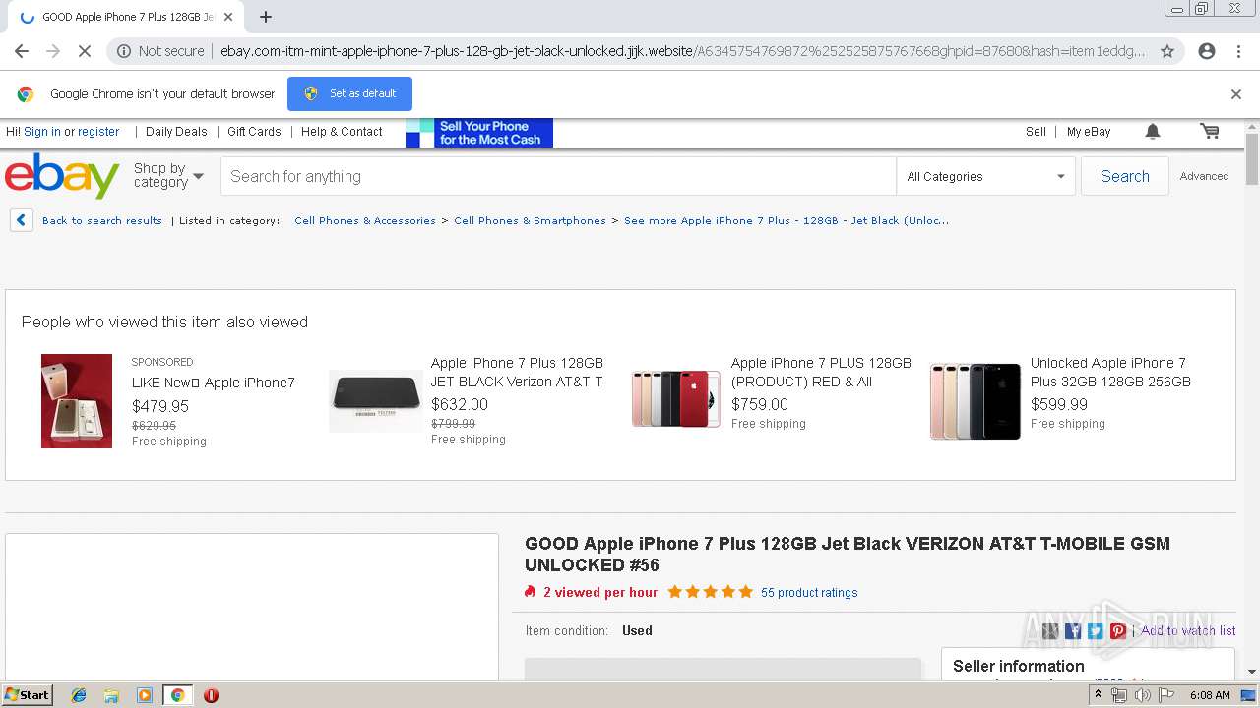Click the Search button
Screen dimensions: 1260x708
click(x=1124, y=176)
